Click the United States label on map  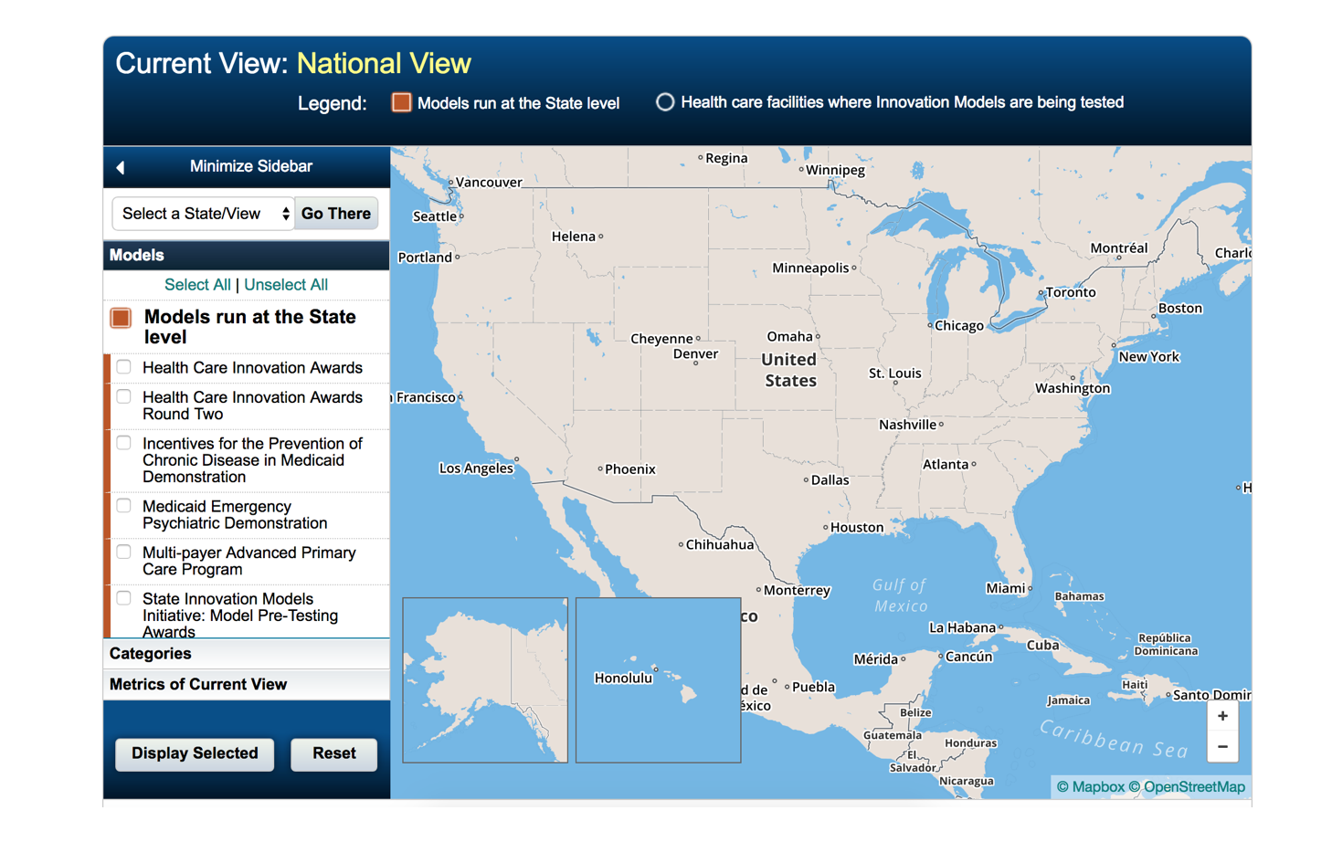(789, 370)
